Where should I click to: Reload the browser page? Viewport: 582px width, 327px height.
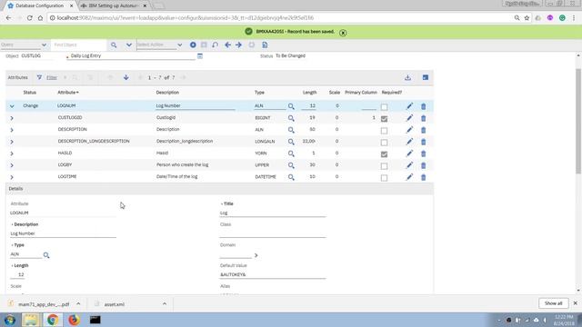[29, 18]
